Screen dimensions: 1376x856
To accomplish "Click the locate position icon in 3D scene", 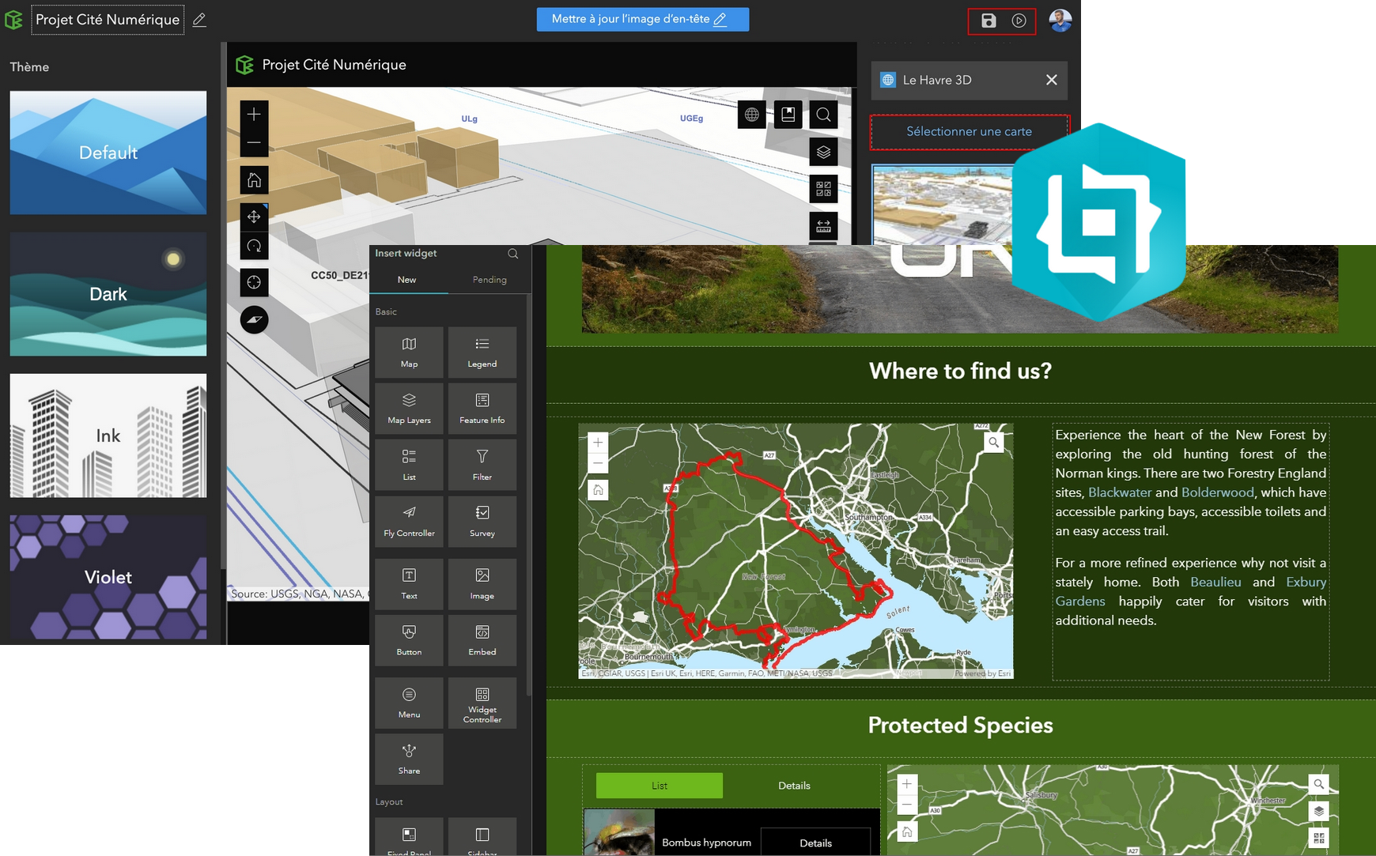I will [254, 282].
